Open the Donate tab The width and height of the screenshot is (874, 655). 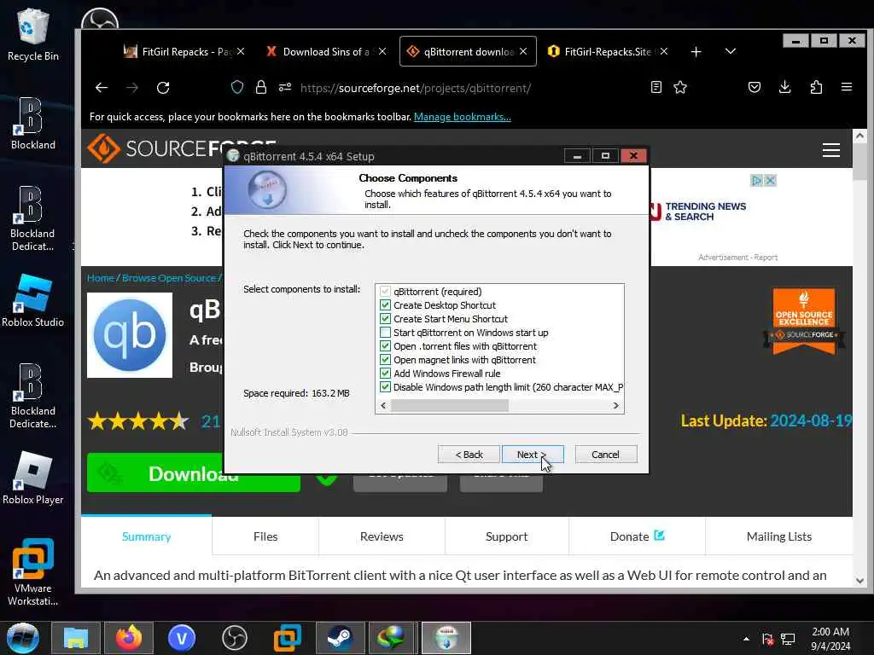click(x=637, y=536)
